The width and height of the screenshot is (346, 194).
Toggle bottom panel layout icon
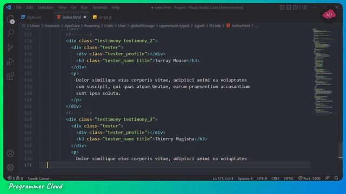click(x=289, y=7)
